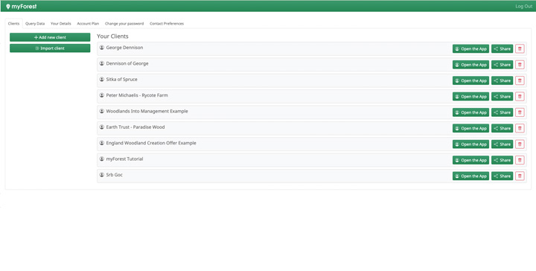Share England Woodland Creation Offer Example client
536x271 pixels.
(502, 144)
